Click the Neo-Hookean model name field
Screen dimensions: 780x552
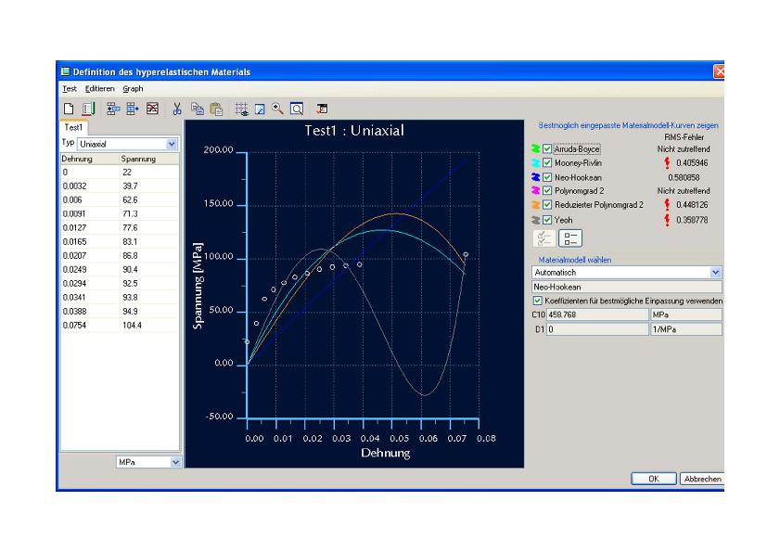pos(627,287)
